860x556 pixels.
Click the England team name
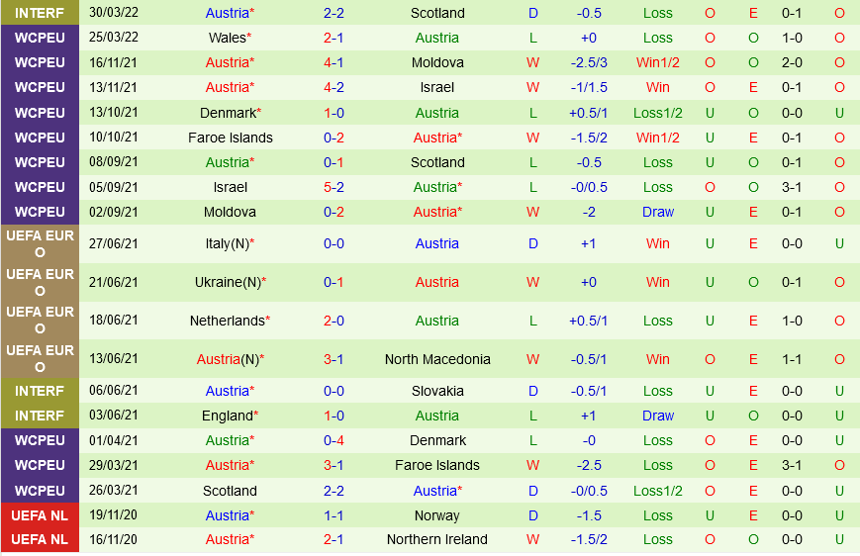226,416
